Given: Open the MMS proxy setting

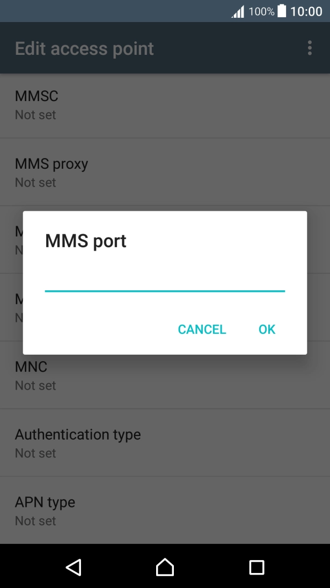Looking at the screenshot, I should point(165,172).
